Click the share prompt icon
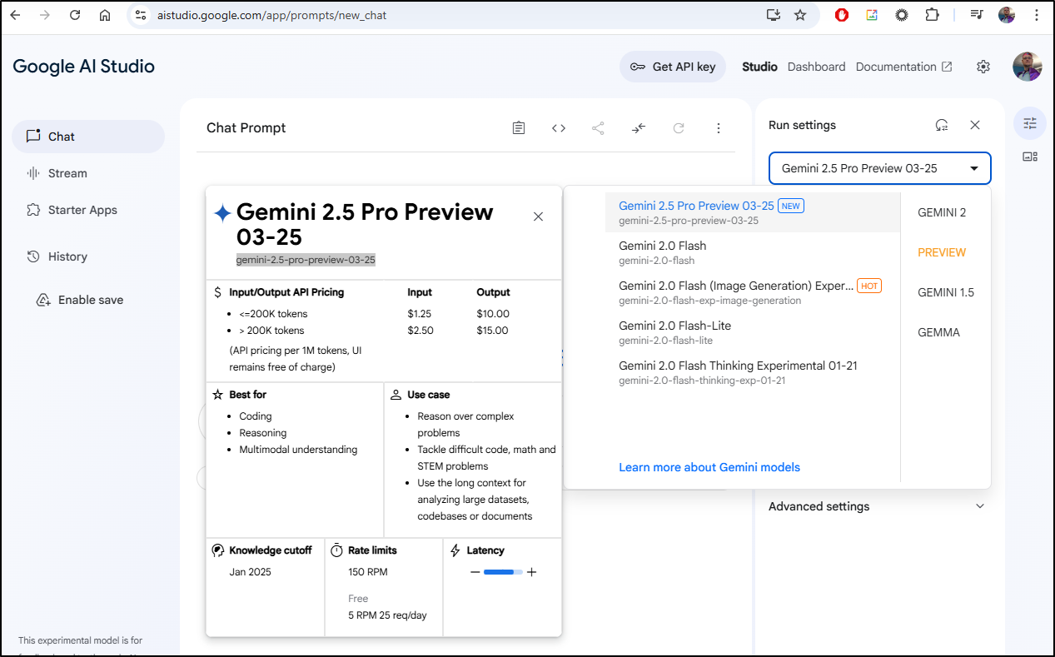The image size is (1055, 657). (x=598, y=128)
